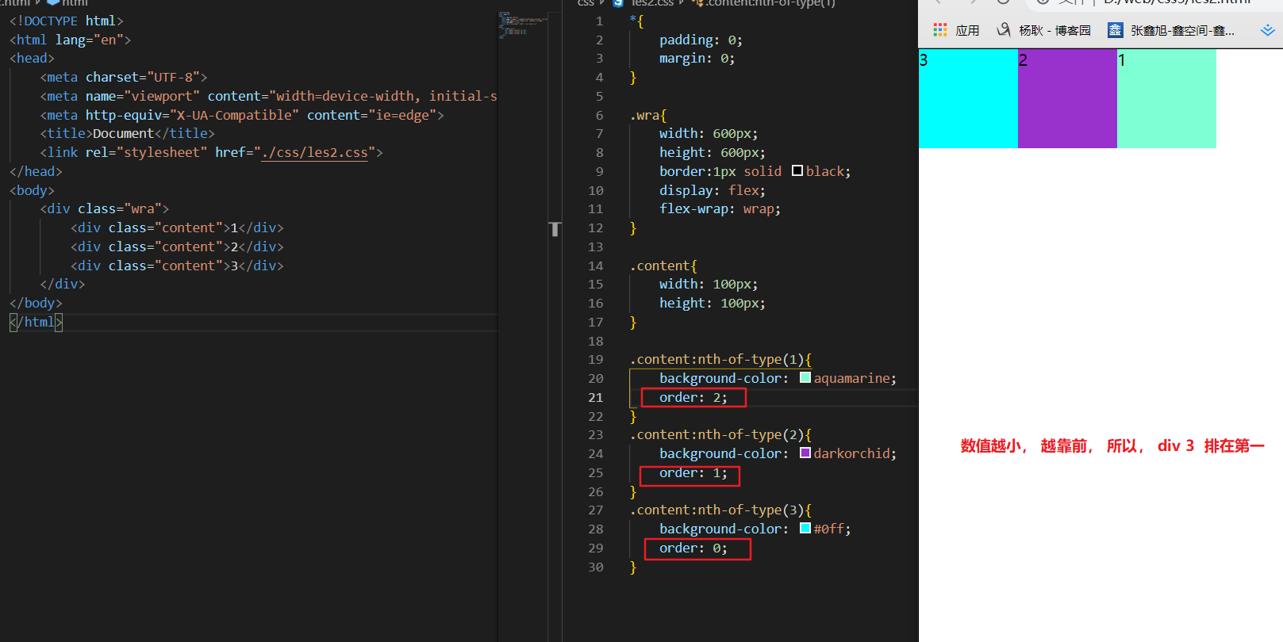The width and height of the screenshot is (1283, 642).
Task: Click the aquamarine color swatch
Action: [805, 378]
